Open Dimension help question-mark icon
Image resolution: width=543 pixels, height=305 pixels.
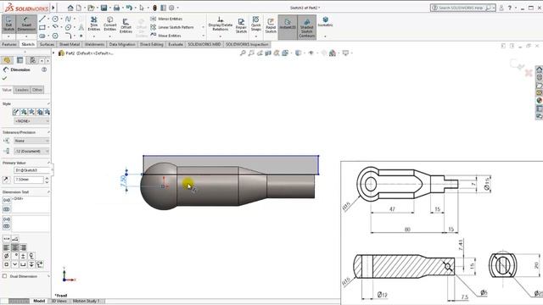pos(44,69)
